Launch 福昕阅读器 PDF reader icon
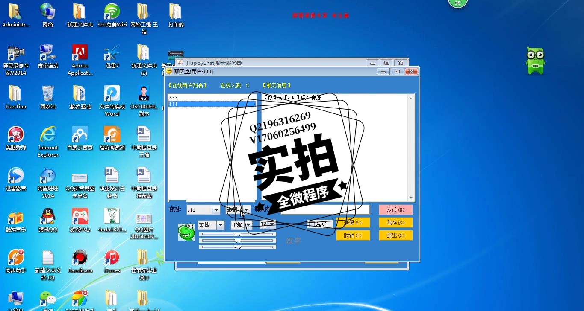 pos(112,138)
